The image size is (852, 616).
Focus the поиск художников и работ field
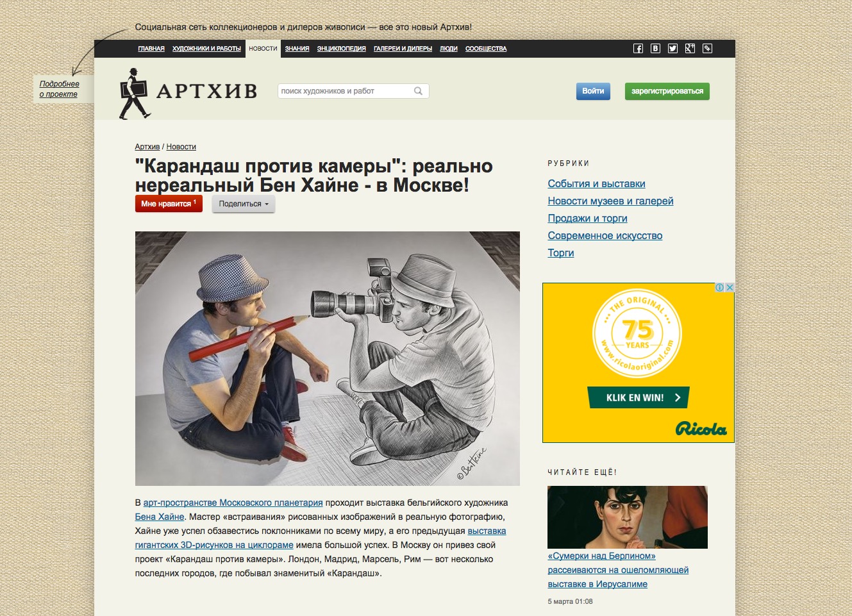[346, 91]
